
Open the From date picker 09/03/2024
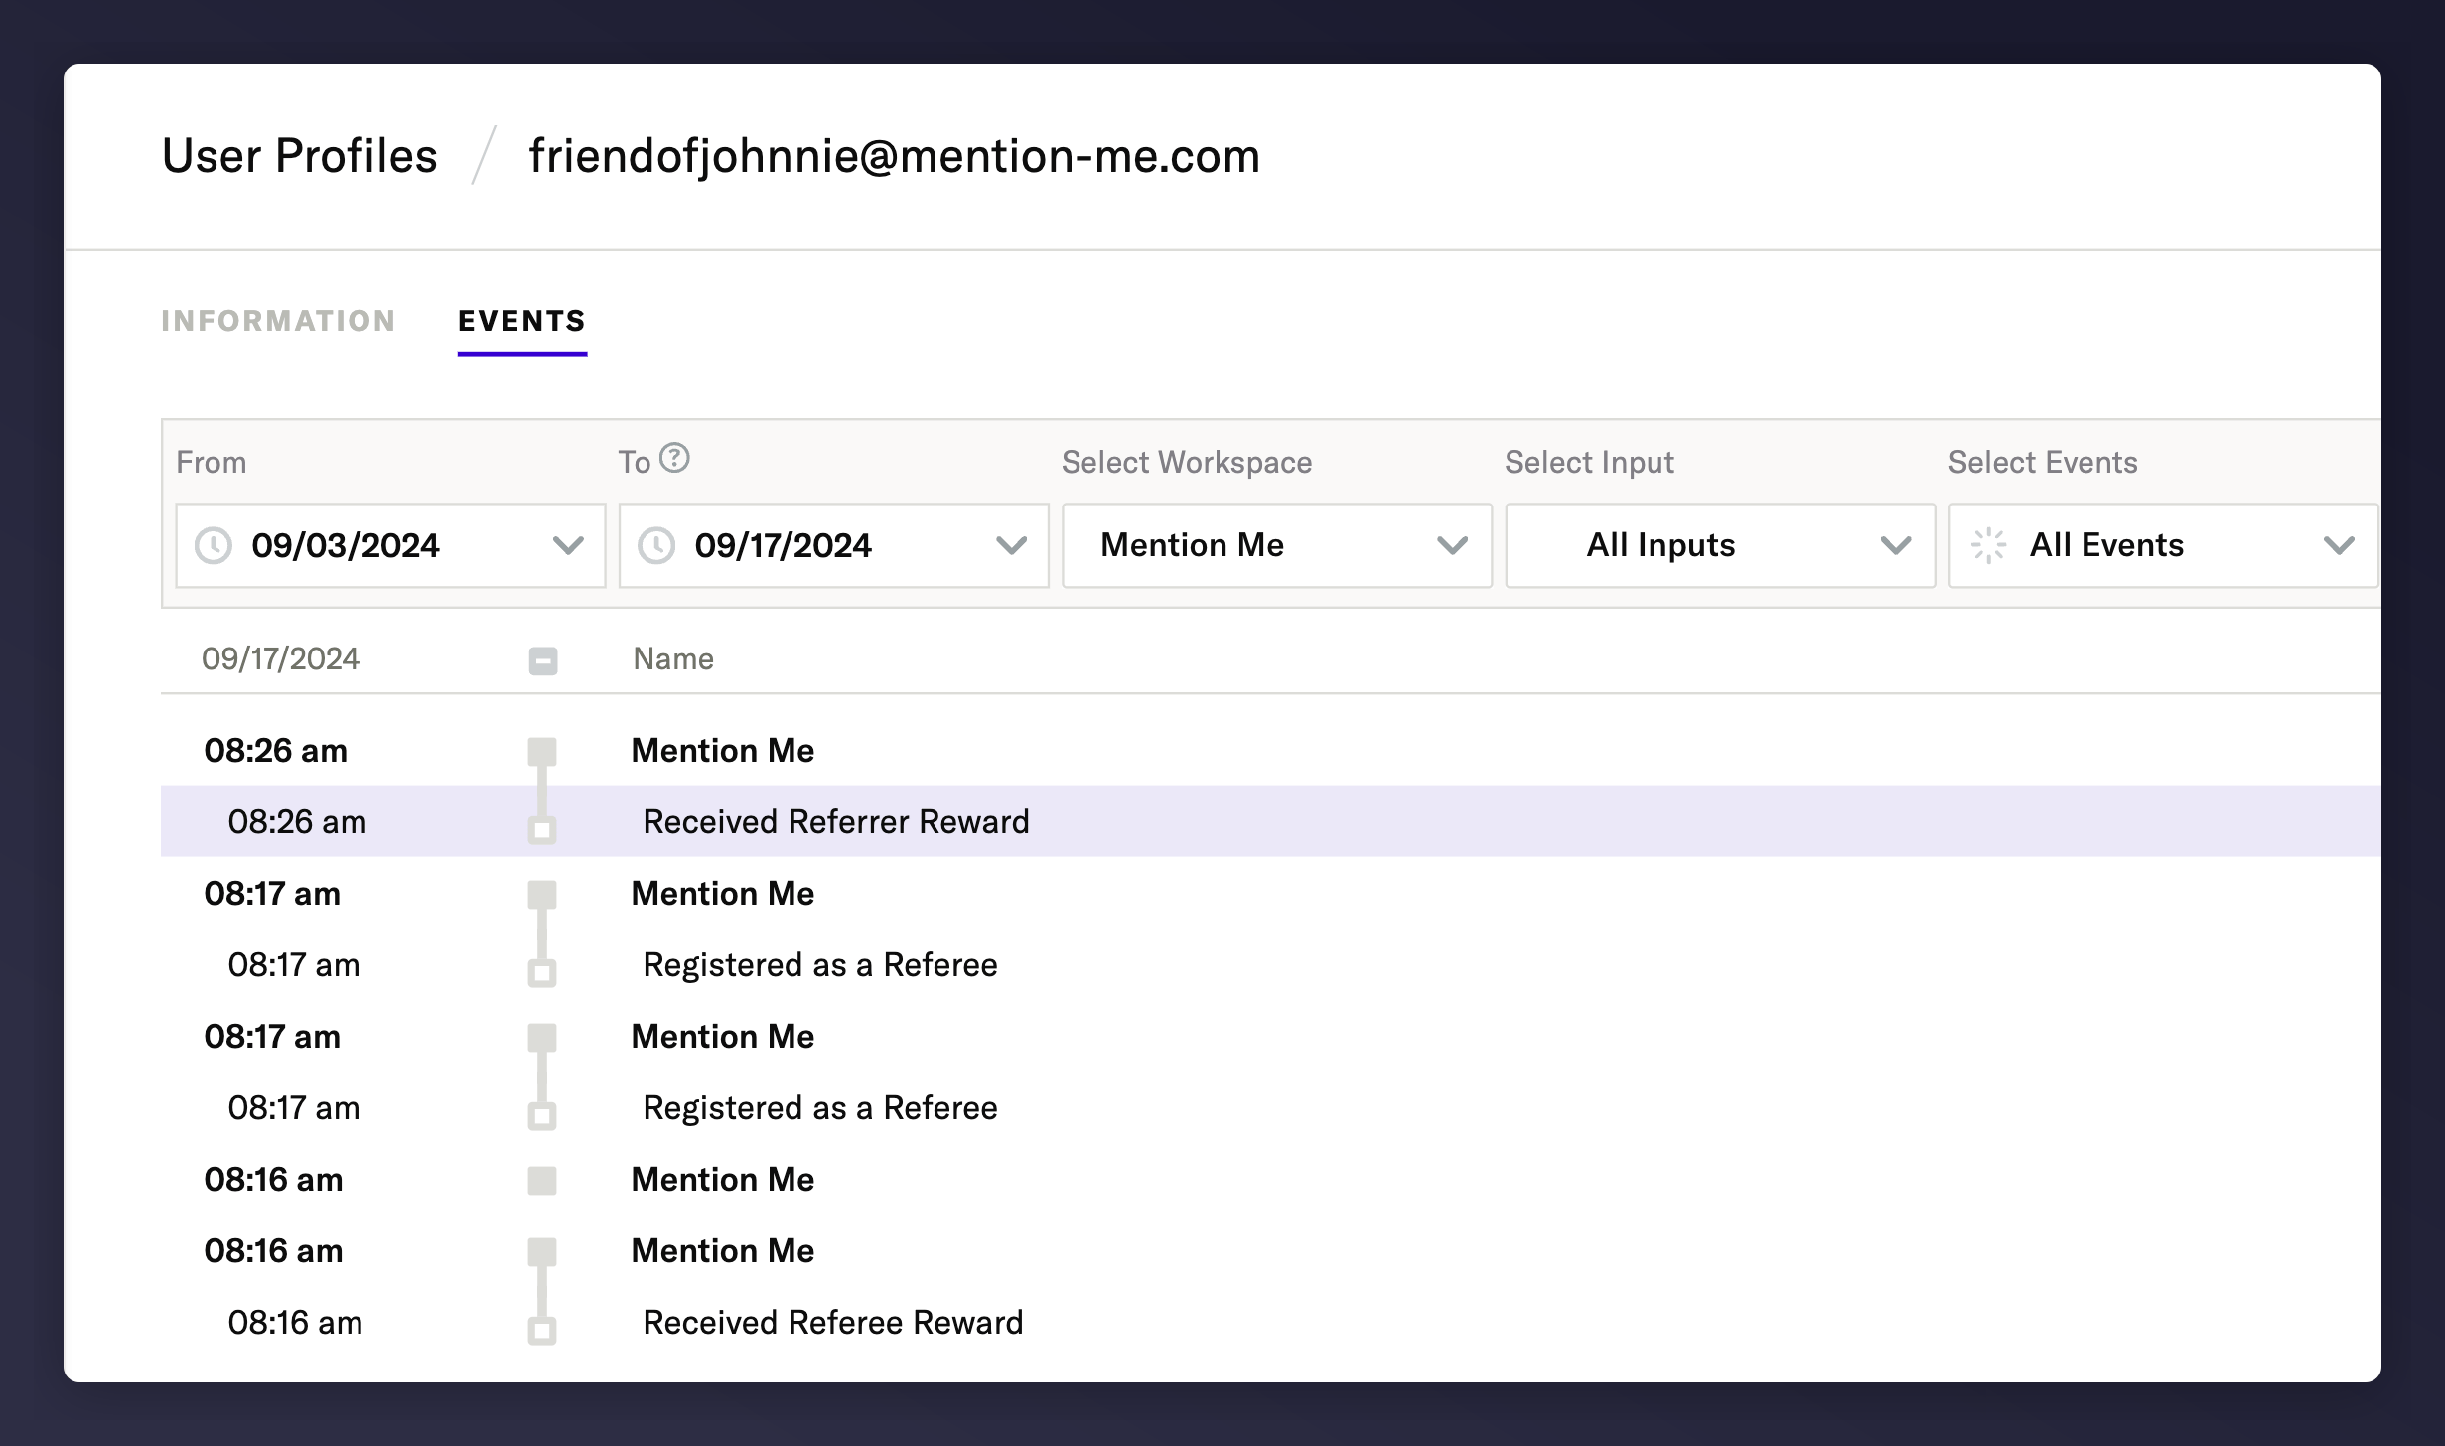pos(390,545)
